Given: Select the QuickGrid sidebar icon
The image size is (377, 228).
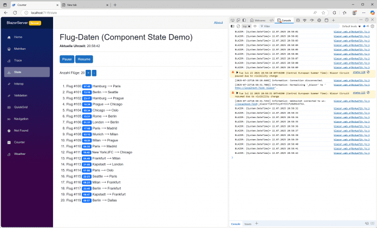Looking at the screenshot, I should point(9,107).
